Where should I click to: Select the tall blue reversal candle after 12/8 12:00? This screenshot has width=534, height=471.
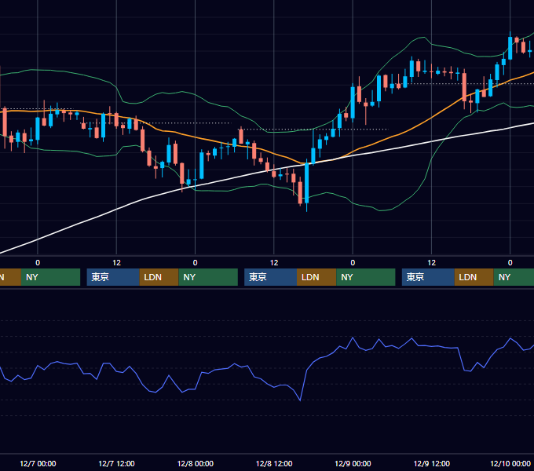tap(307, 184)
